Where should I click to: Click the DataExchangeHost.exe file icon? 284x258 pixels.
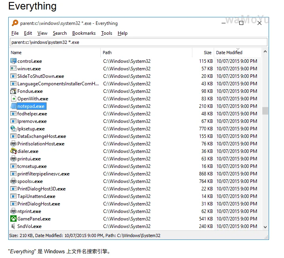pyautogui.click(x=13, y=136)
